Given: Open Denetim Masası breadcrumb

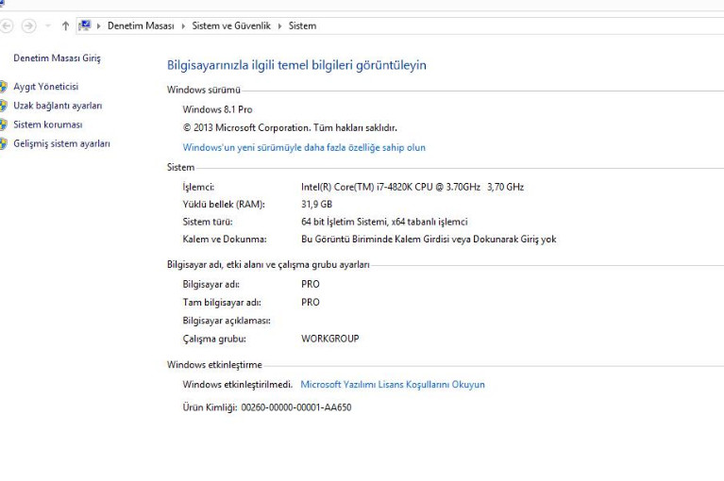Looking at the screenshot, I should pos(141,25).
